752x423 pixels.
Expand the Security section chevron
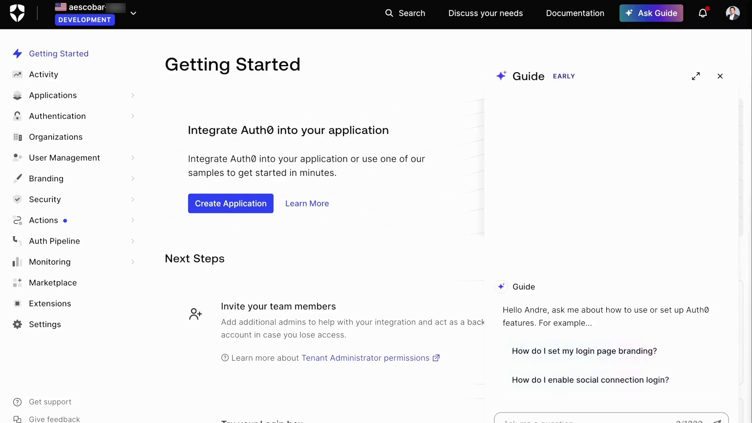[x=133, y=199]
